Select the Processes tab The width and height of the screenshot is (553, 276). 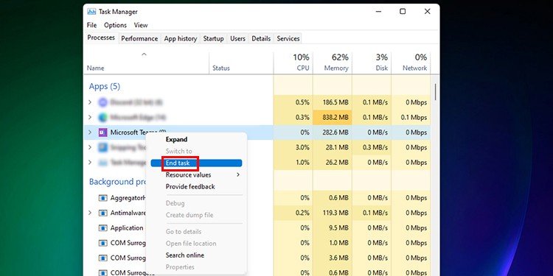point(101,38)
